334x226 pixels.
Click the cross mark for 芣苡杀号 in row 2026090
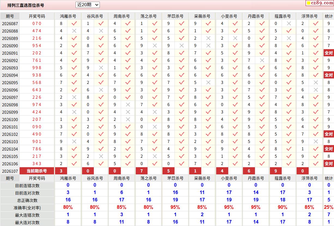(x=181, y=46)
